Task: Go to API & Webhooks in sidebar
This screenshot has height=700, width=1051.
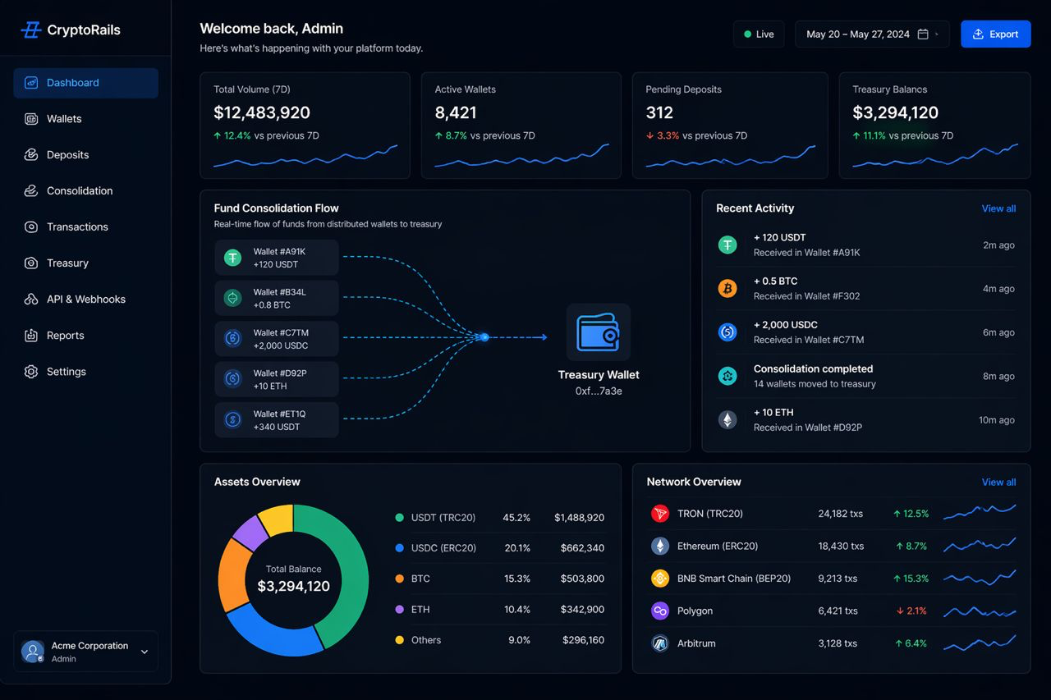Action: (85, 300)
